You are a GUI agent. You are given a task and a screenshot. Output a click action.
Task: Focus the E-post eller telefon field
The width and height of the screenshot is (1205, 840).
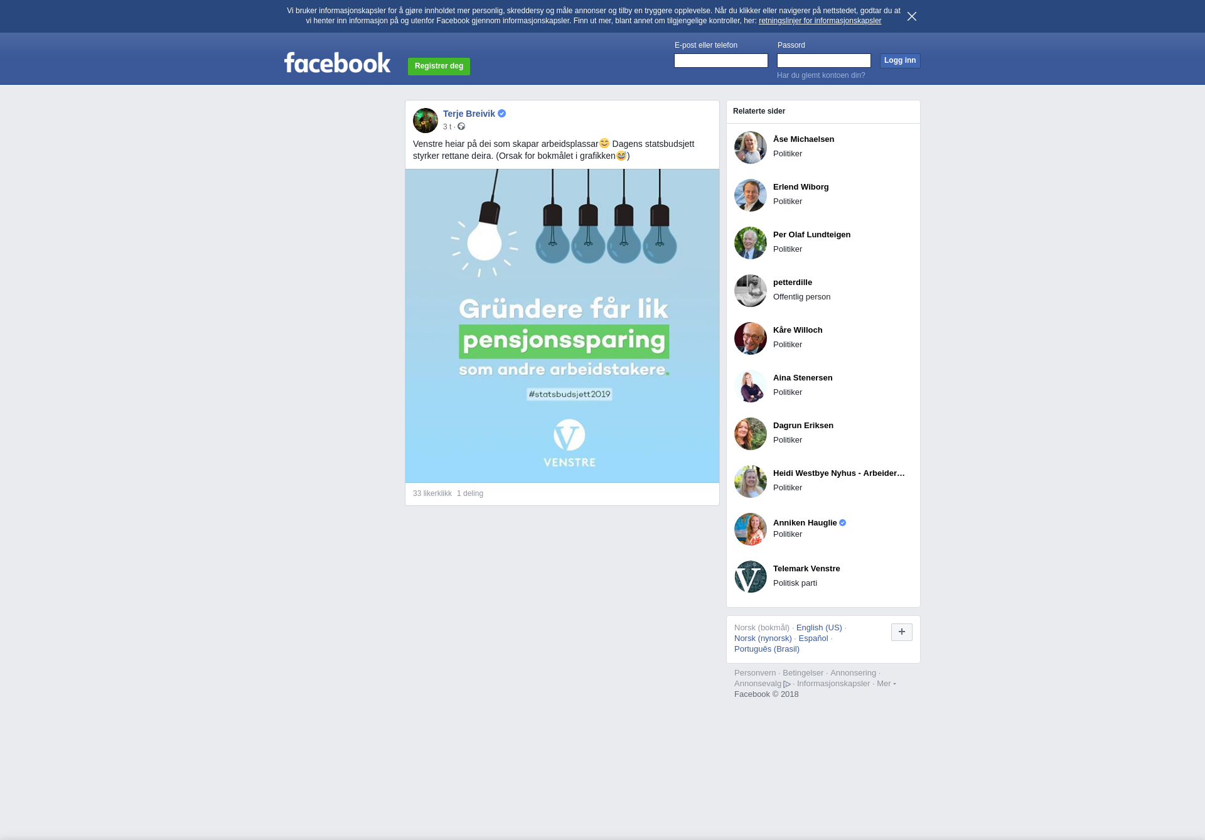(721, 60)
